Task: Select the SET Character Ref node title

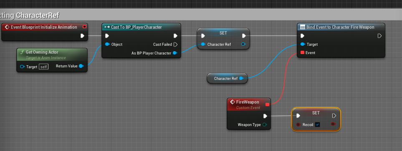Action: coord(223,33)
